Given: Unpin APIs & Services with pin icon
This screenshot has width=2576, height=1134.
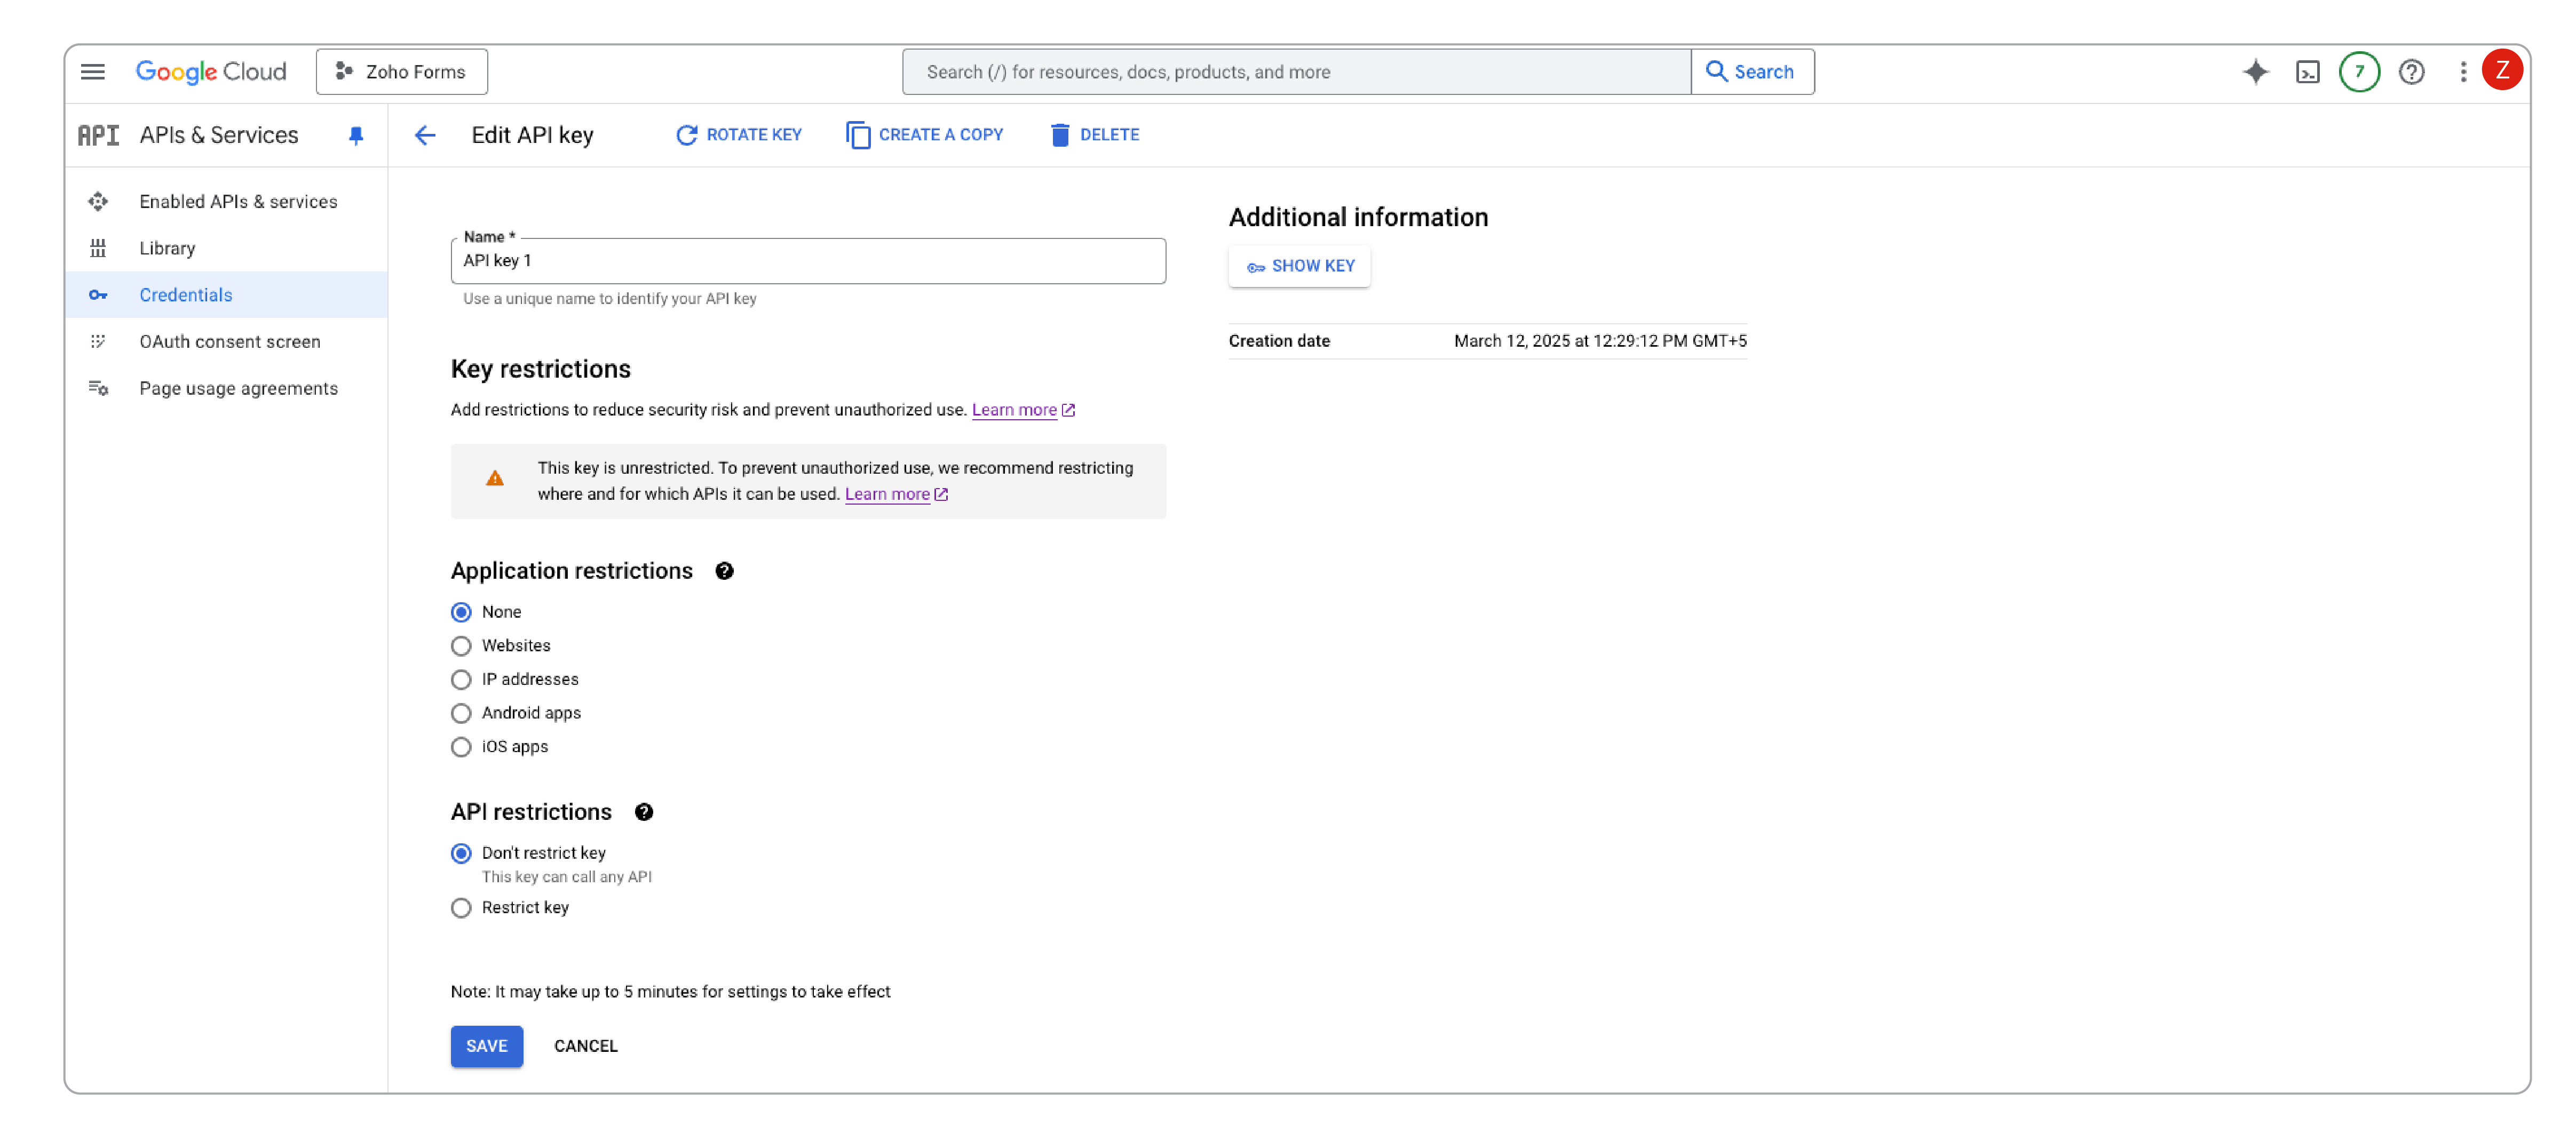Looking at the screenshot, I should point(356,135).
